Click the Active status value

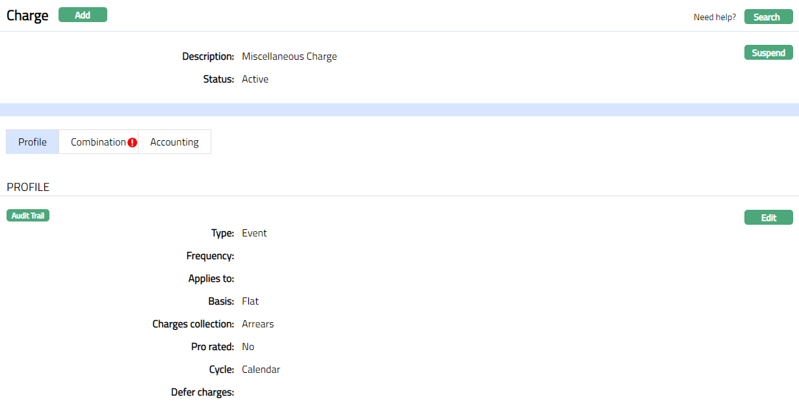tap(255, 79)
